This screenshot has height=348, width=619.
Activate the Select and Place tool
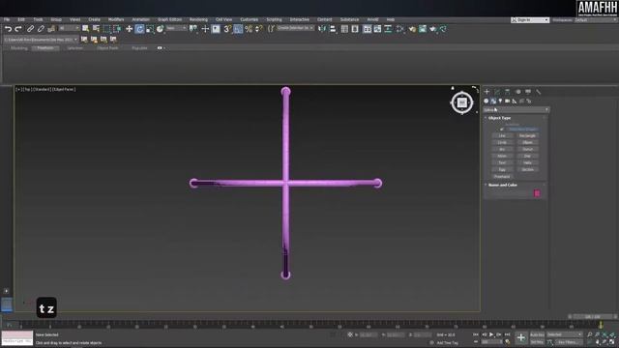coord(160,29)
